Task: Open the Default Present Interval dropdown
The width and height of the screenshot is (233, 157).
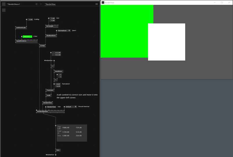Action: tap(71, 107)
